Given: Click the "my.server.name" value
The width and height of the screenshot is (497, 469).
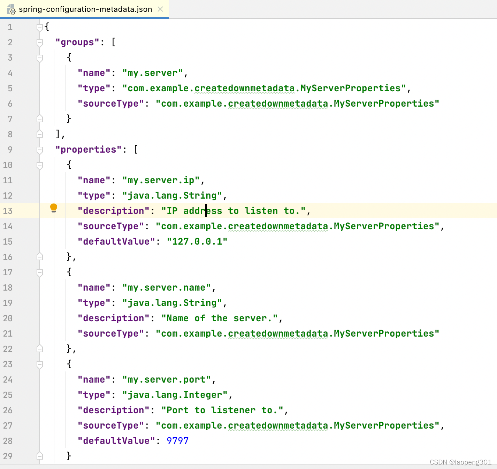Looking at the screenshot, I should tap(167, 288).
